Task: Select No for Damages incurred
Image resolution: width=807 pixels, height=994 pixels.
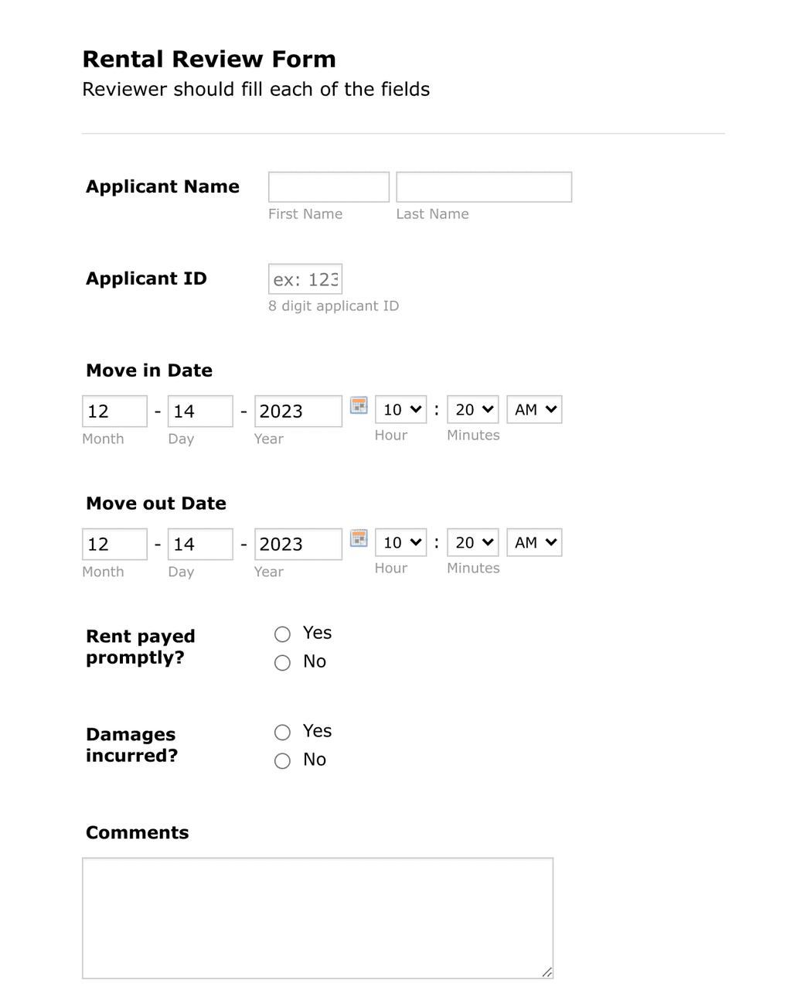Action: (282, 761)
